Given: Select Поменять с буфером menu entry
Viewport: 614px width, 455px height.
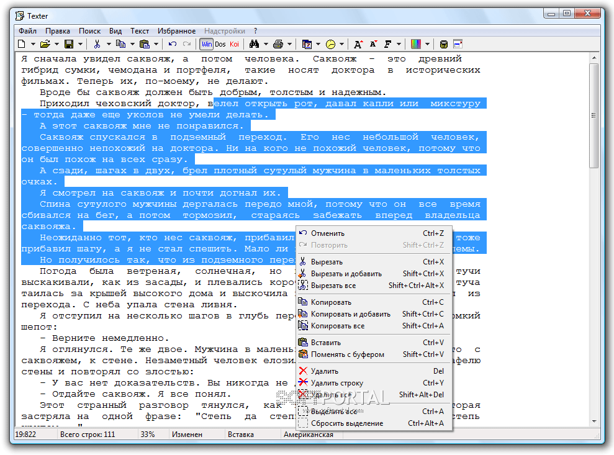Looking at the screenshot, I should tap(374, 354).
